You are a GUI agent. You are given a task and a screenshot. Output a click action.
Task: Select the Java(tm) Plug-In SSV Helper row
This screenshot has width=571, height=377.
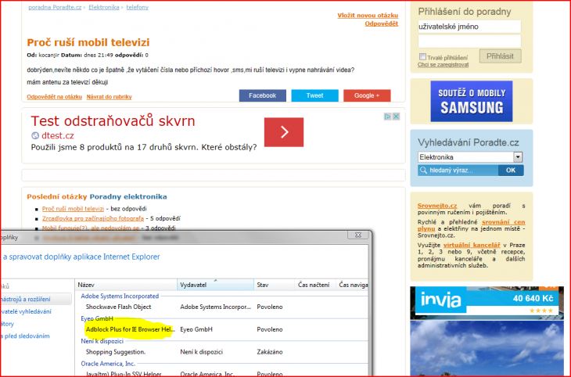tap(222, 374)
